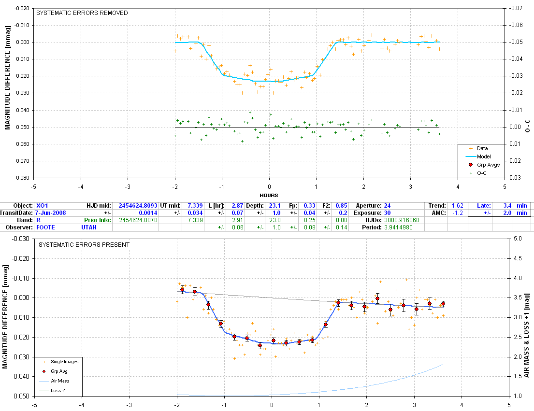Click the 'SYSTEMATIC ERRORS PRESENT' chart title

(x=84, y=245)
